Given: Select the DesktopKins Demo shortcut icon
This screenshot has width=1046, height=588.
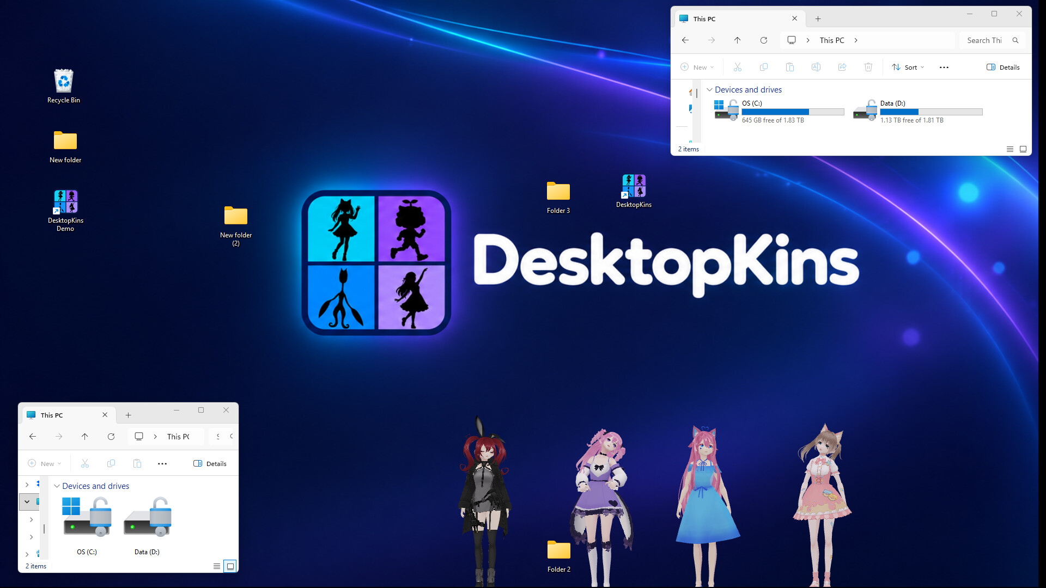Looking at the screenshot, I should [x=65, y=211].
